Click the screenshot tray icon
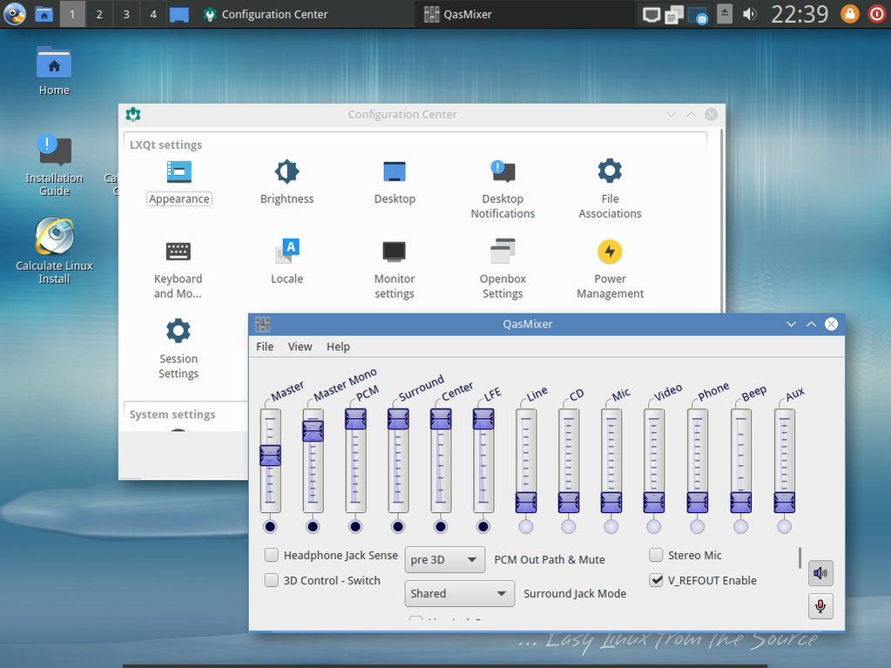This screenshot has height=668, width=891. click(698, 15)
